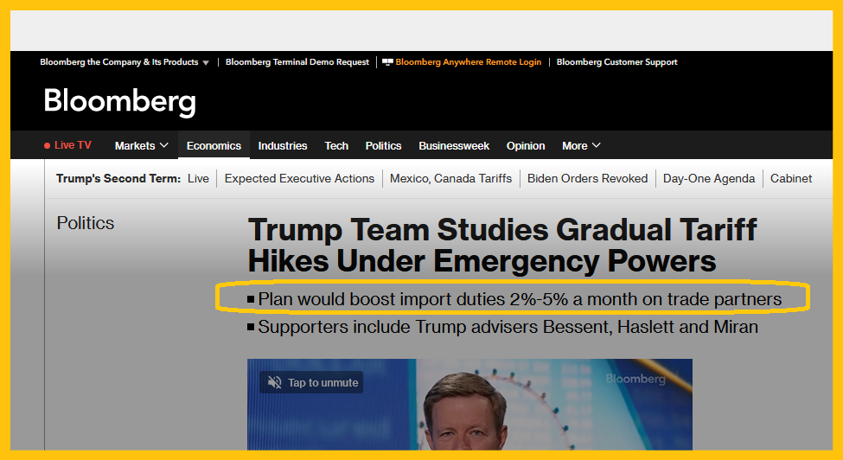The width and height of the screenshot is (843, 460).
Task: Open Businessweek from the navigation bar
Action: [x=454, y=146]
